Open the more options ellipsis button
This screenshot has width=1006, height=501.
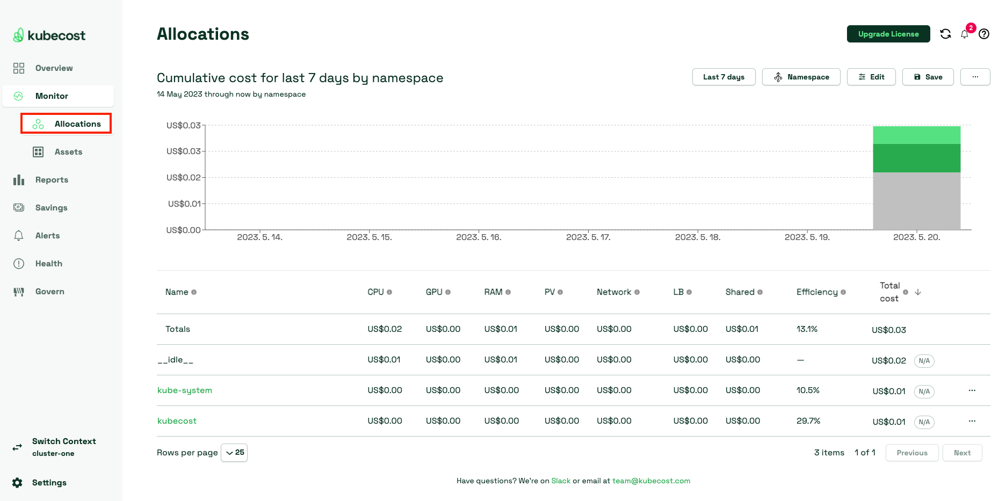(x=975, y=77)
